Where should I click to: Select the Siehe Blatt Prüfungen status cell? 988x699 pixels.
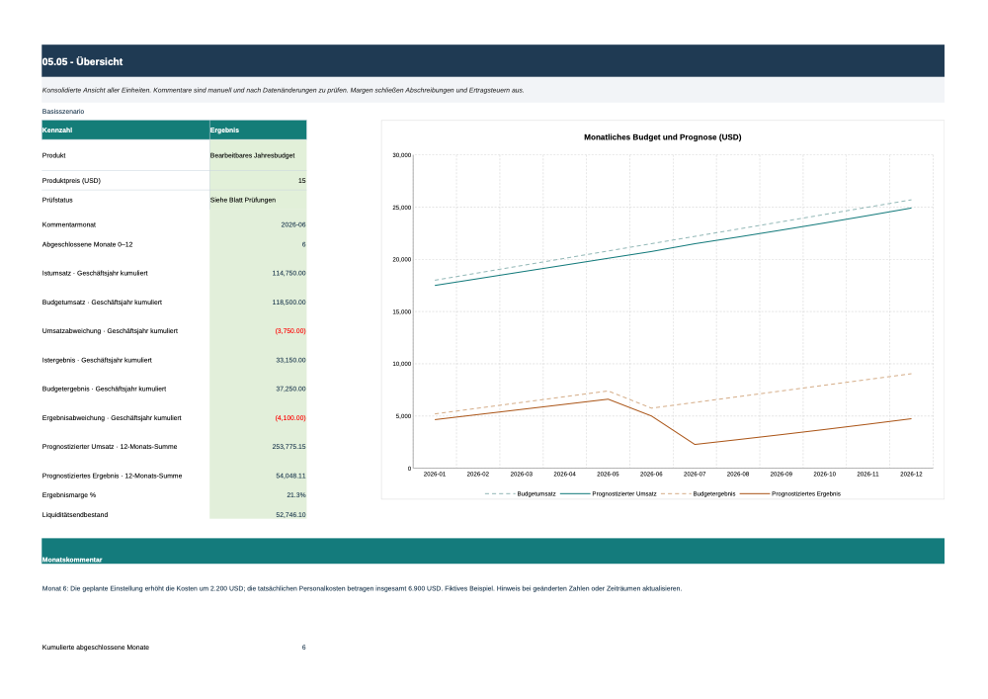[x=258, y=200]
